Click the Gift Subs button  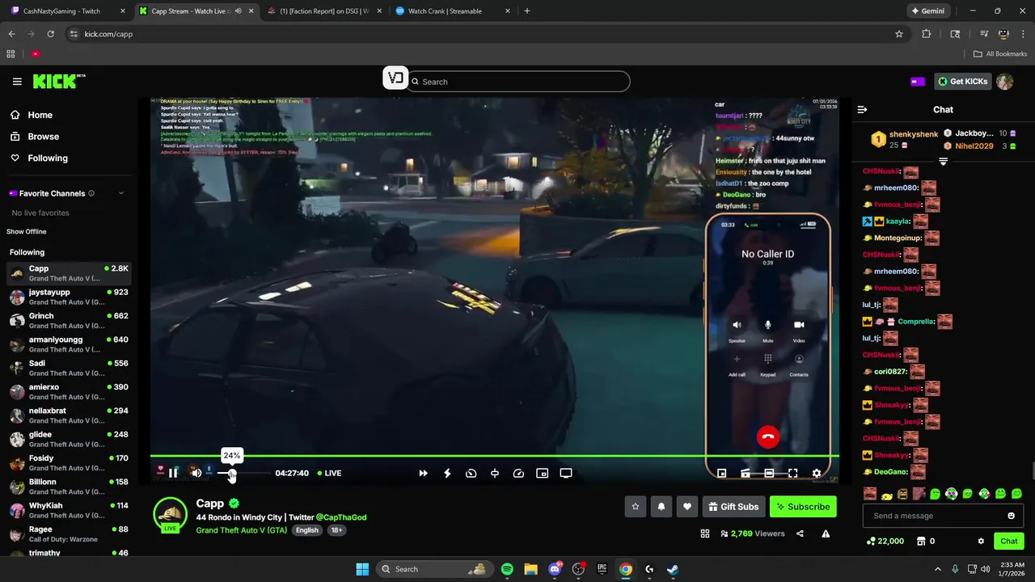[x=734, y=507]
